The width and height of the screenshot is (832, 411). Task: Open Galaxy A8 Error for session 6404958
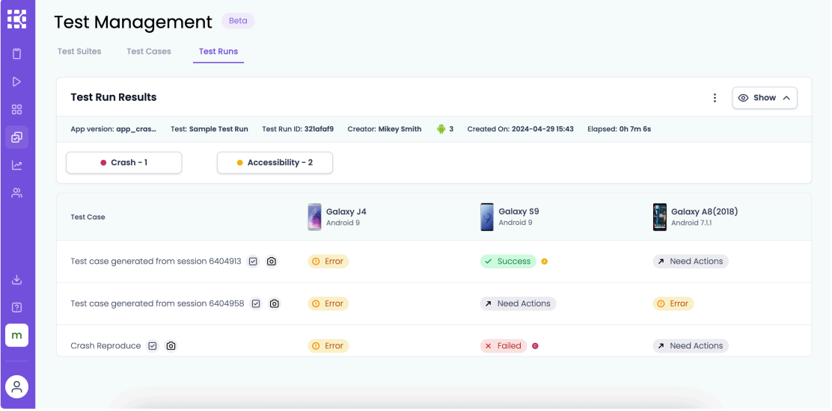tap(673, 303)
